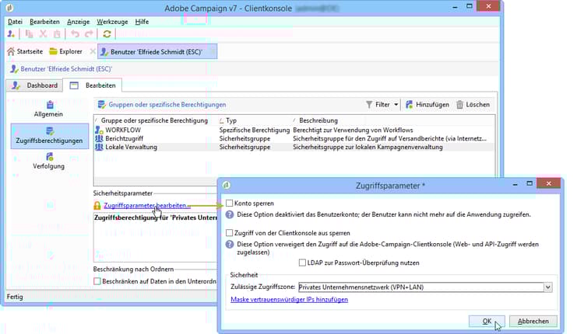Click the Benutzer 'Elfriede Schmidt (ESC)' breadcrumb text
584x334 pixels.
(x=66, y=69)
